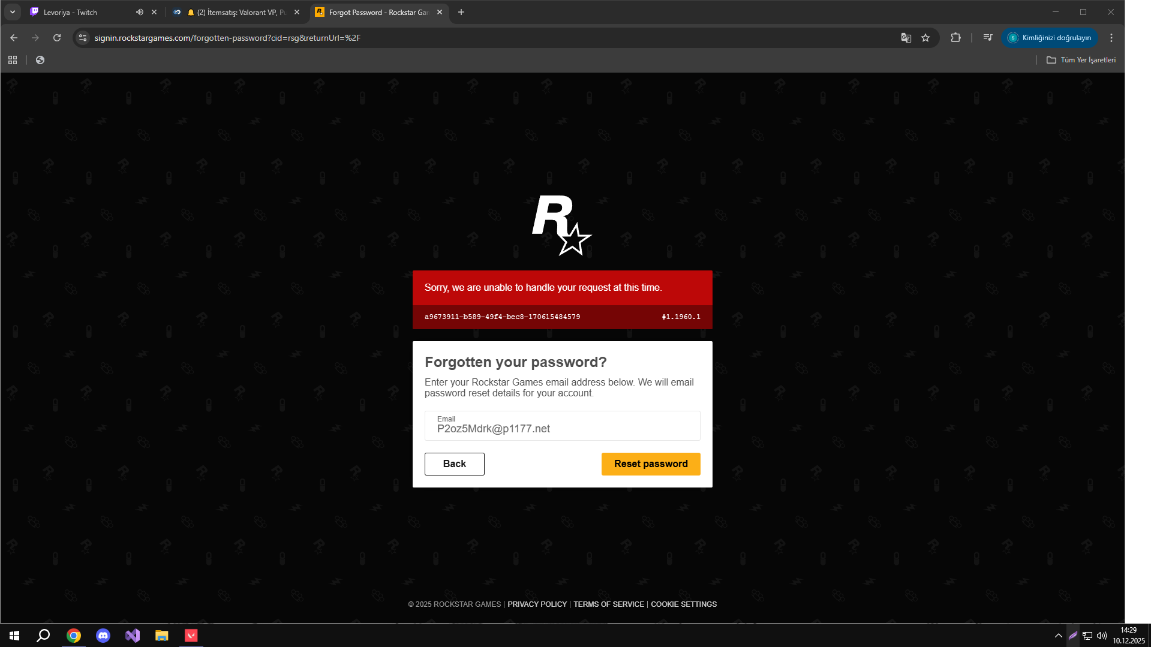Open Windows Search from the taskbar
This screenshot has height=647, width=1151.
pyautogui.click(x=43, y=636)
